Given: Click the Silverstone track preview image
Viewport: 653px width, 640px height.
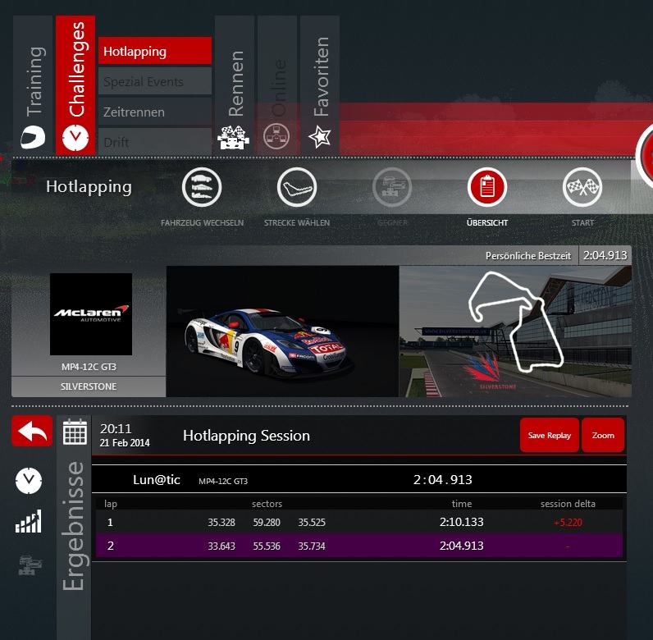Looking at the screenshot, I should [515, 331].
